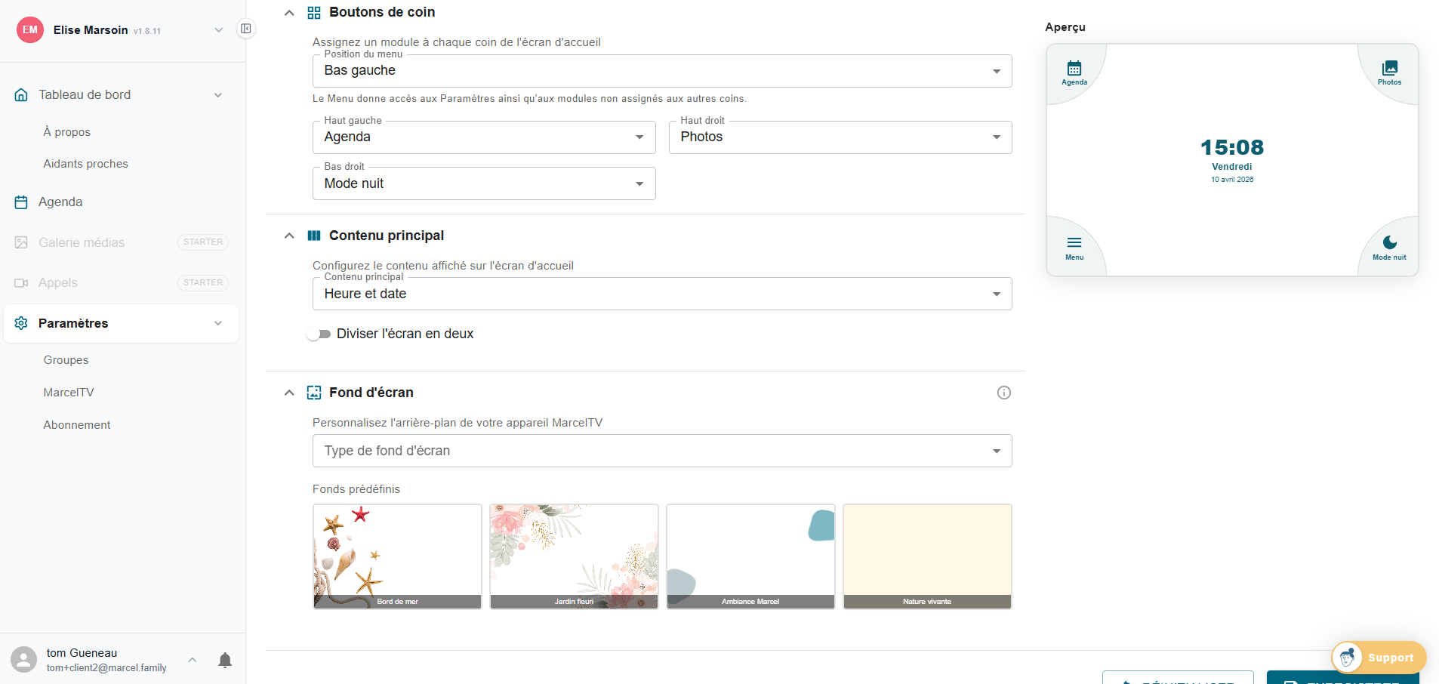This screenshot has height=684, width=1439.
Task: Open Aidants proches page
Action: (x=85, y=164)
